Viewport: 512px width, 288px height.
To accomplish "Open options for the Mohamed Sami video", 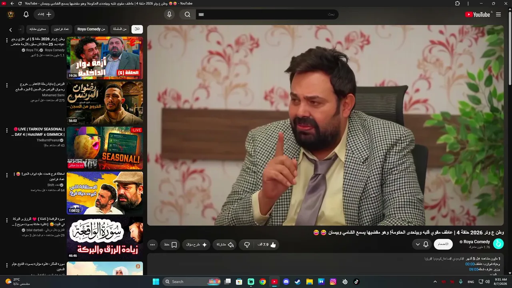I will 7,86.
